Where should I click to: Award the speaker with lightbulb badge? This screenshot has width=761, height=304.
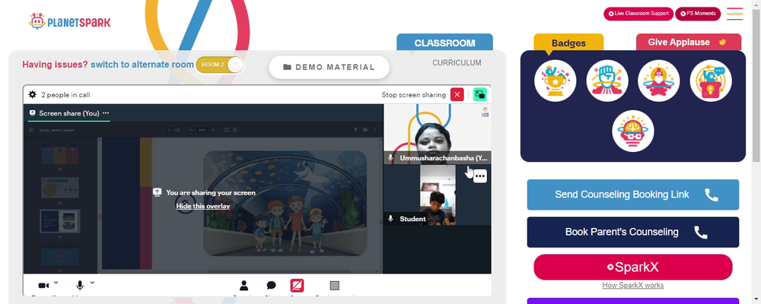pos(711,81)
